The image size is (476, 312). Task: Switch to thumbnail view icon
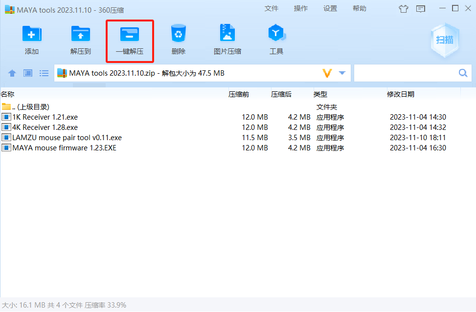[28, 73]
